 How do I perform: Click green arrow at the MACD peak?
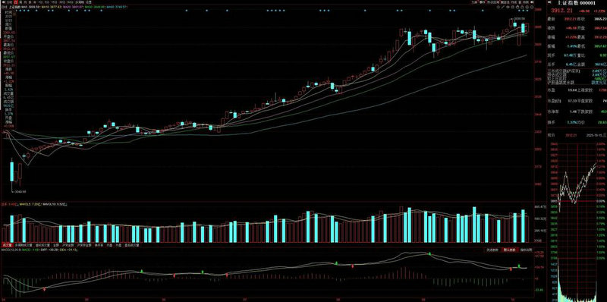tap(429, 253)
